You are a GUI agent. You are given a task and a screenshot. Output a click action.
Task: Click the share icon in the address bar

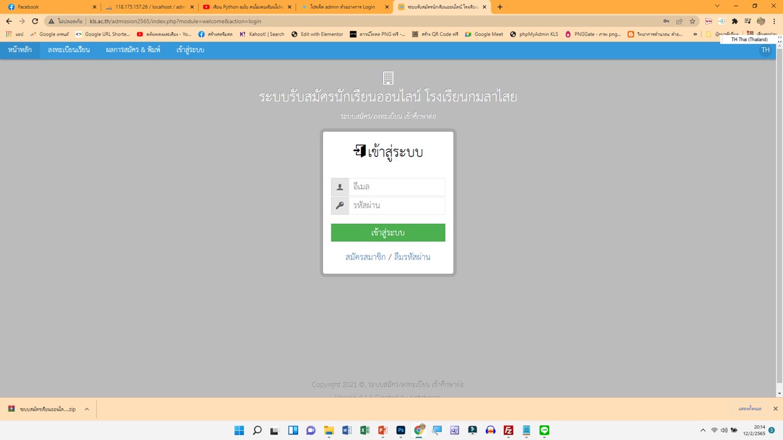pos(679,21)
